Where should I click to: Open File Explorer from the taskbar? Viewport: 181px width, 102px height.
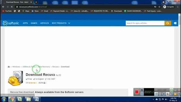tap(28, 99)
